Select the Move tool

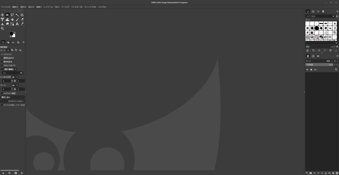click(2, 15)
